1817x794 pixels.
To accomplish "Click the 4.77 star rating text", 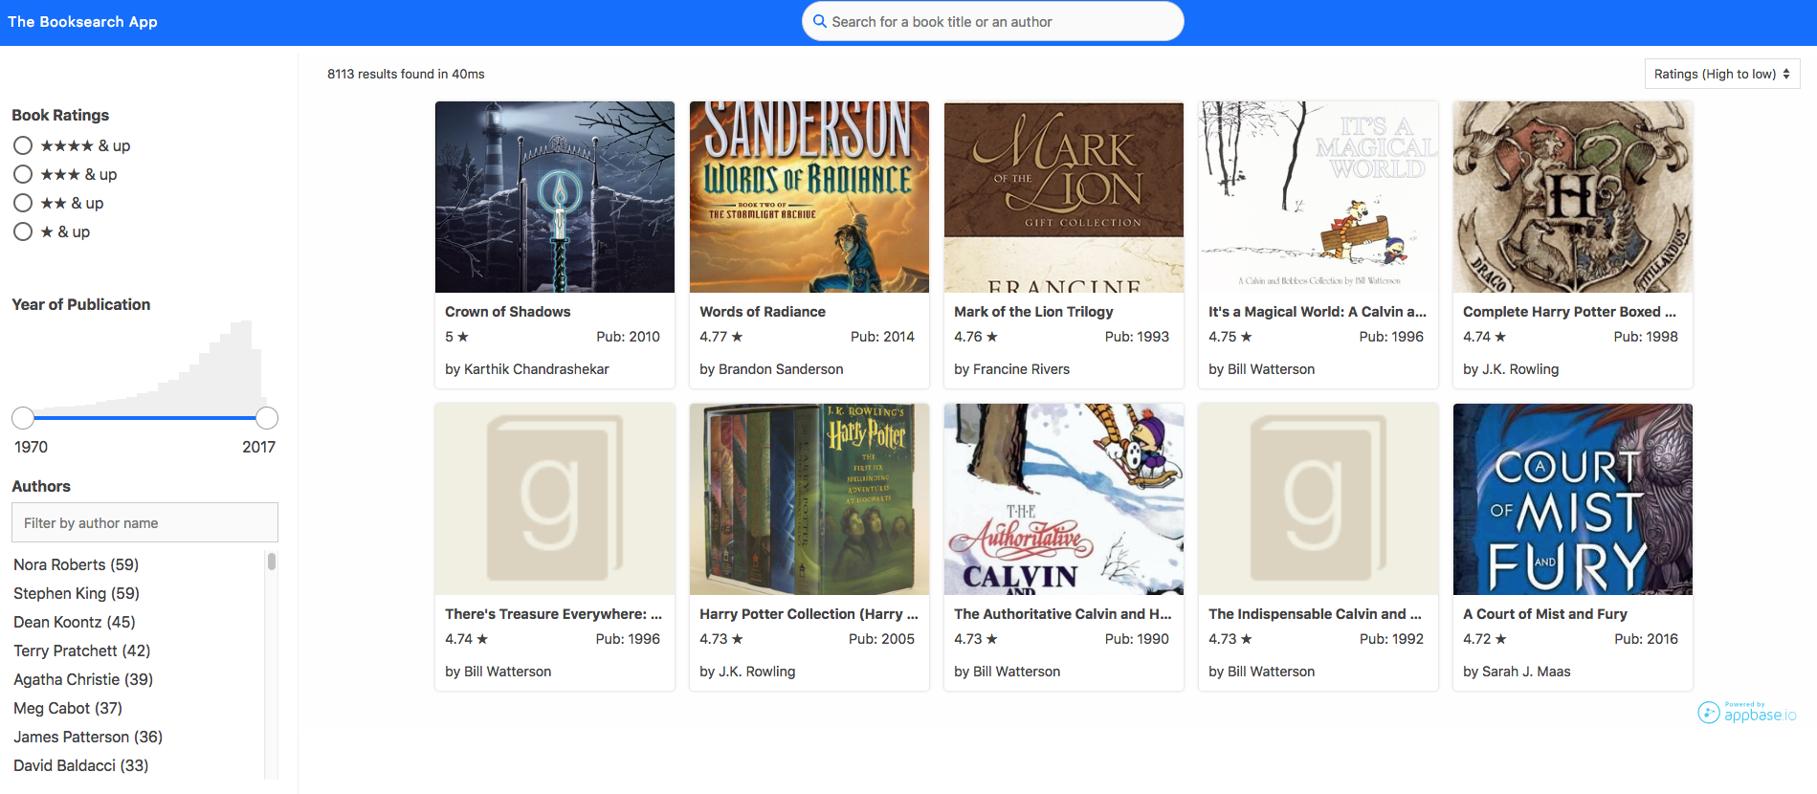I will click(721, 337).
